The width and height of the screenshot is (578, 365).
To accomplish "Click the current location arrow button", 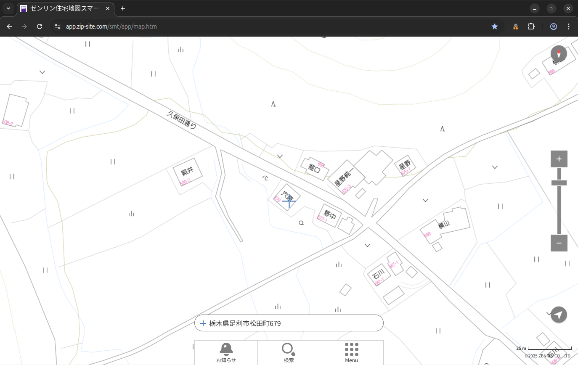I will point(559,315).
